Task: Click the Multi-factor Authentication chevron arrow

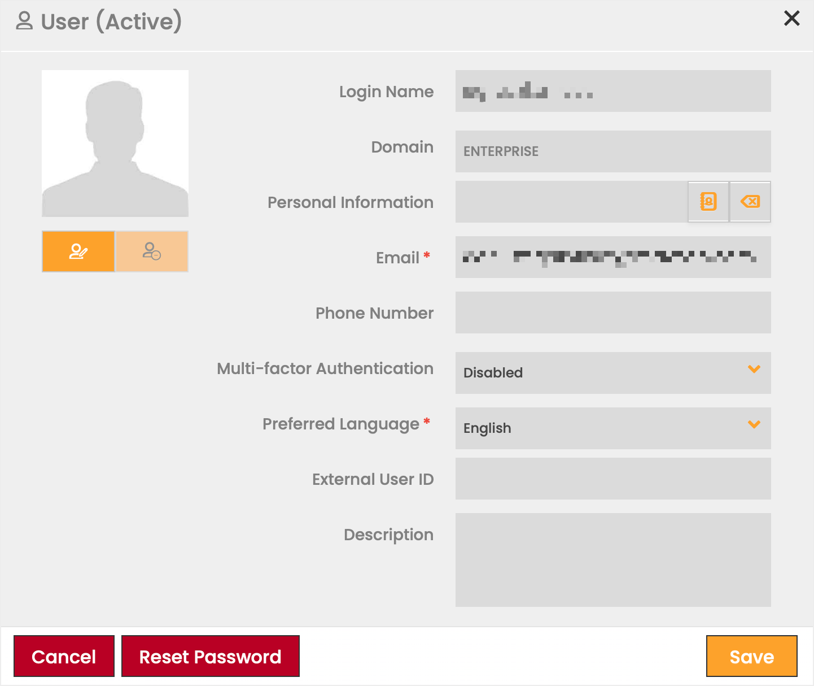Action: pyautogui.click(x=754, y=370)
